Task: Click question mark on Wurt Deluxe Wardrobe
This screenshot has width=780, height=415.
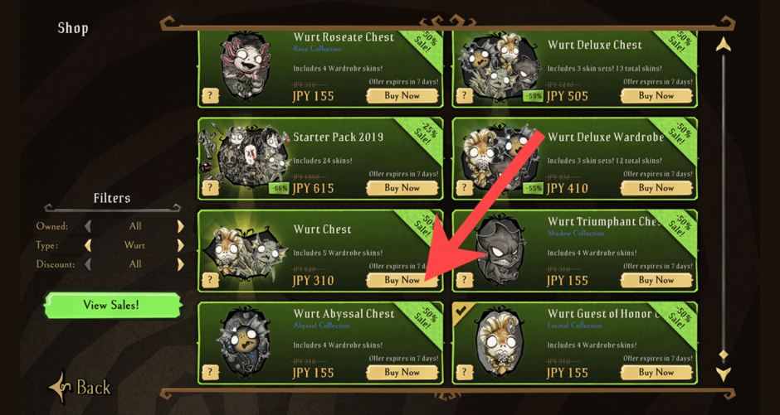Action: 464,188
